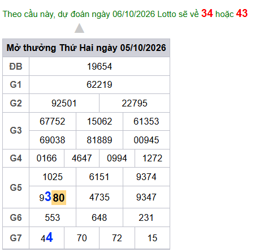Click G7 number 70
Viewport: 255px width, 252px height.
[x=82, y=238]
